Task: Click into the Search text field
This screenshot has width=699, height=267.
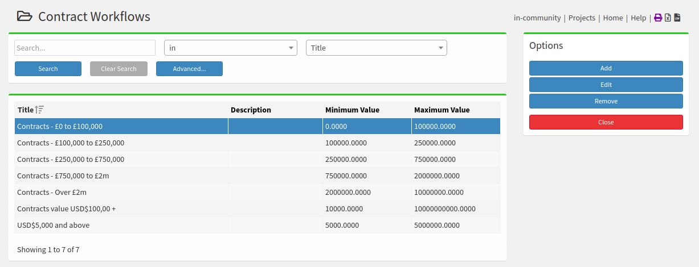Action: coord(85,48)
